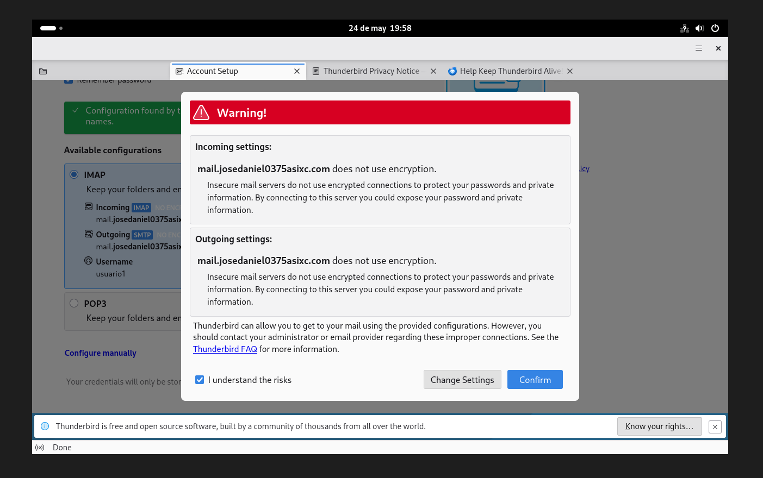Click the Configure manually link

point(101,353)
